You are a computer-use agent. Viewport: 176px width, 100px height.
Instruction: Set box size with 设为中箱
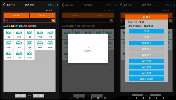146,67
